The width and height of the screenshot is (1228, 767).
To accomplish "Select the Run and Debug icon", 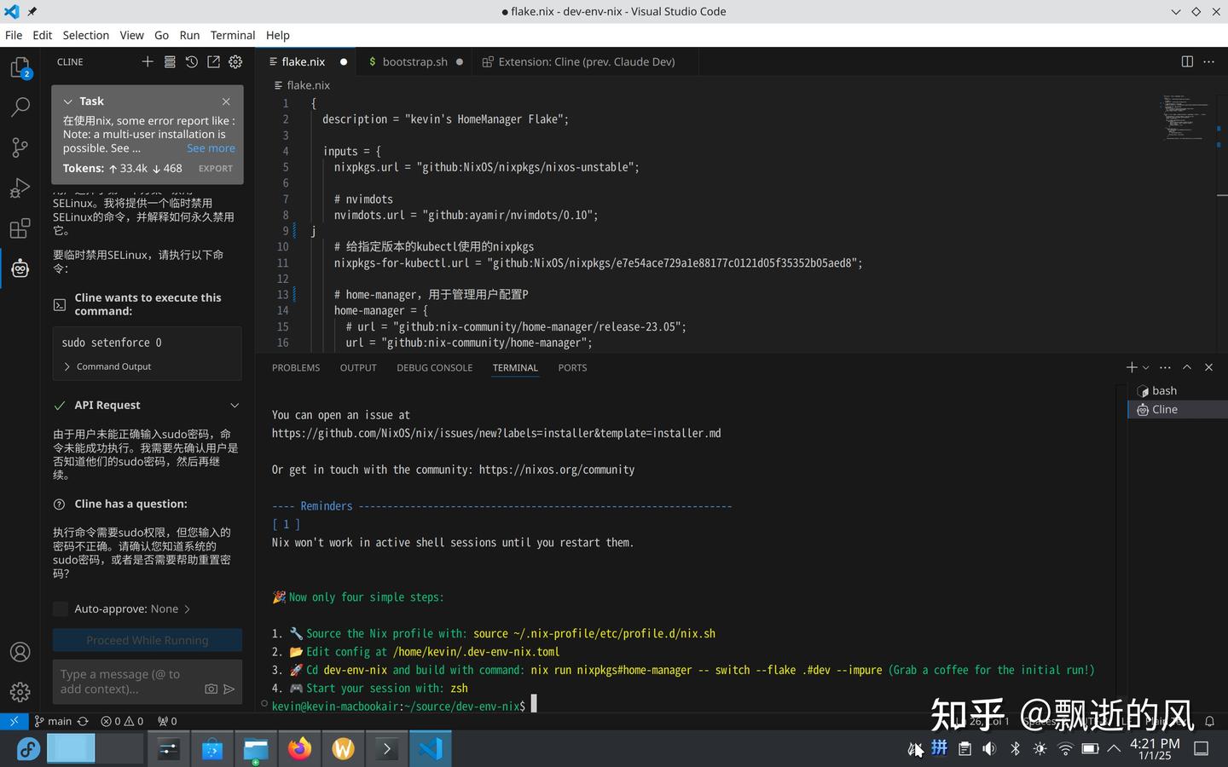I will tap(20, 187).
